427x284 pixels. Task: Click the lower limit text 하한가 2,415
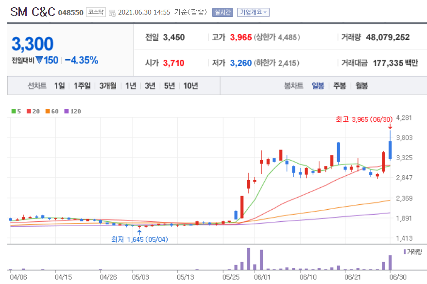(276, 63)
